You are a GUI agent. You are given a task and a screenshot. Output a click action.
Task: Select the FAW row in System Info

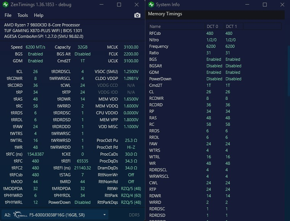(214, 144)
